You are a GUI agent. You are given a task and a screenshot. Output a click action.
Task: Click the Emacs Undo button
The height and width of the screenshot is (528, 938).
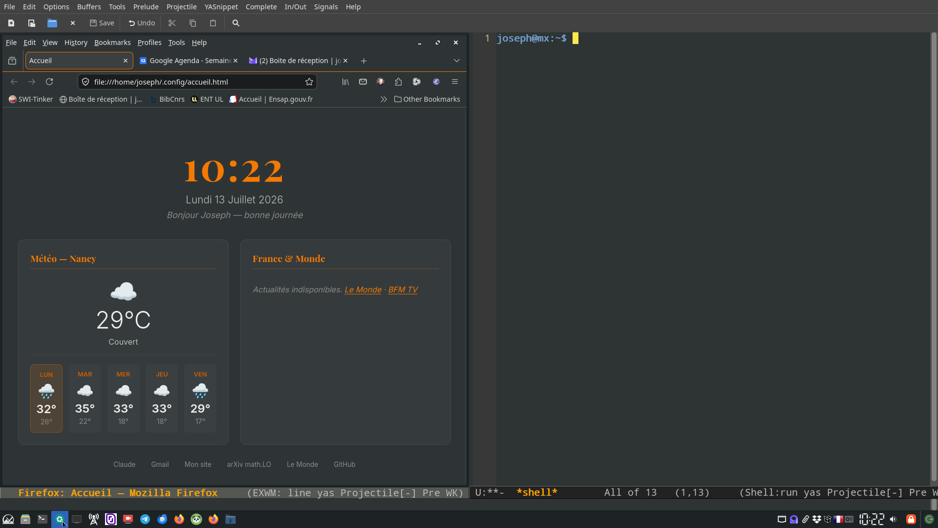(x=141, y=23)
